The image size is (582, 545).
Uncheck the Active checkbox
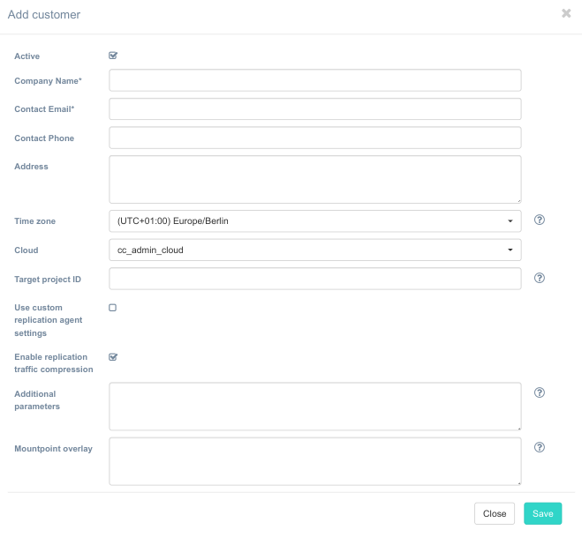click(x=113, y=56)
